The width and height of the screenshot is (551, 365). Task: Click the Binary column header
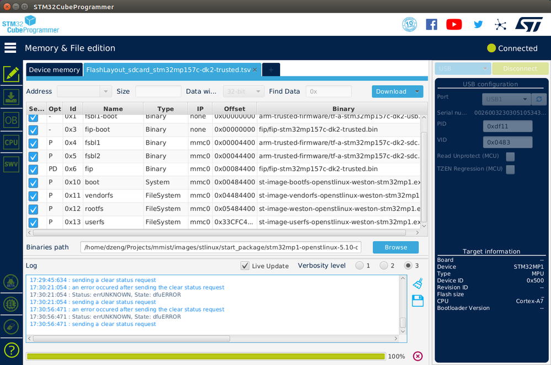343,108
